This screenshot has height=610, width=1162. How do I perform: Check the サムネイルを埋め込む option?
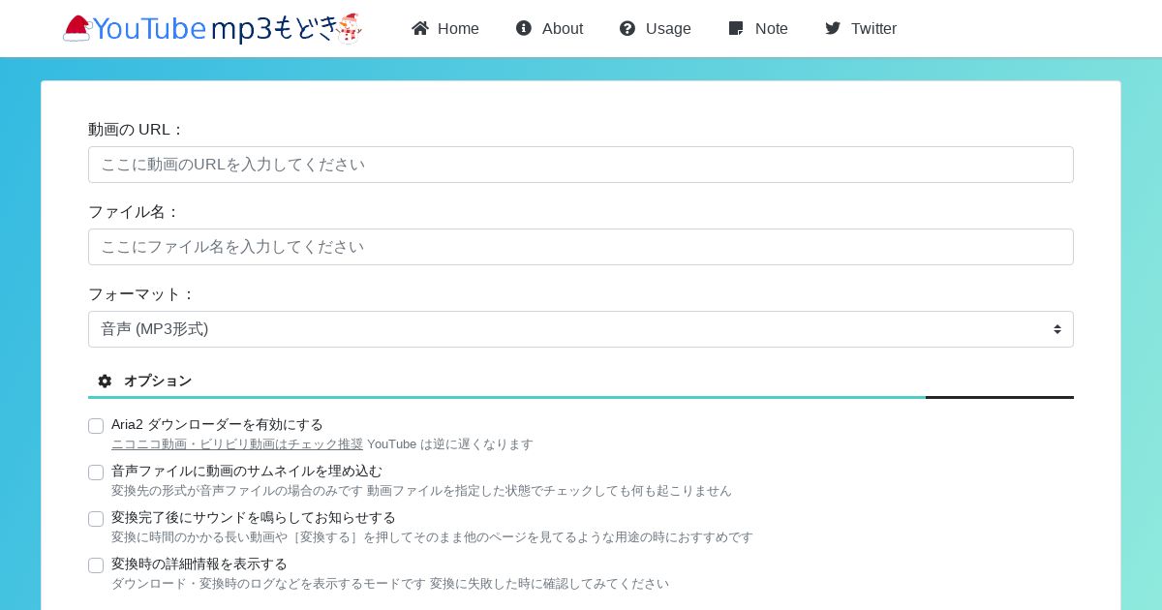(96, 473)
